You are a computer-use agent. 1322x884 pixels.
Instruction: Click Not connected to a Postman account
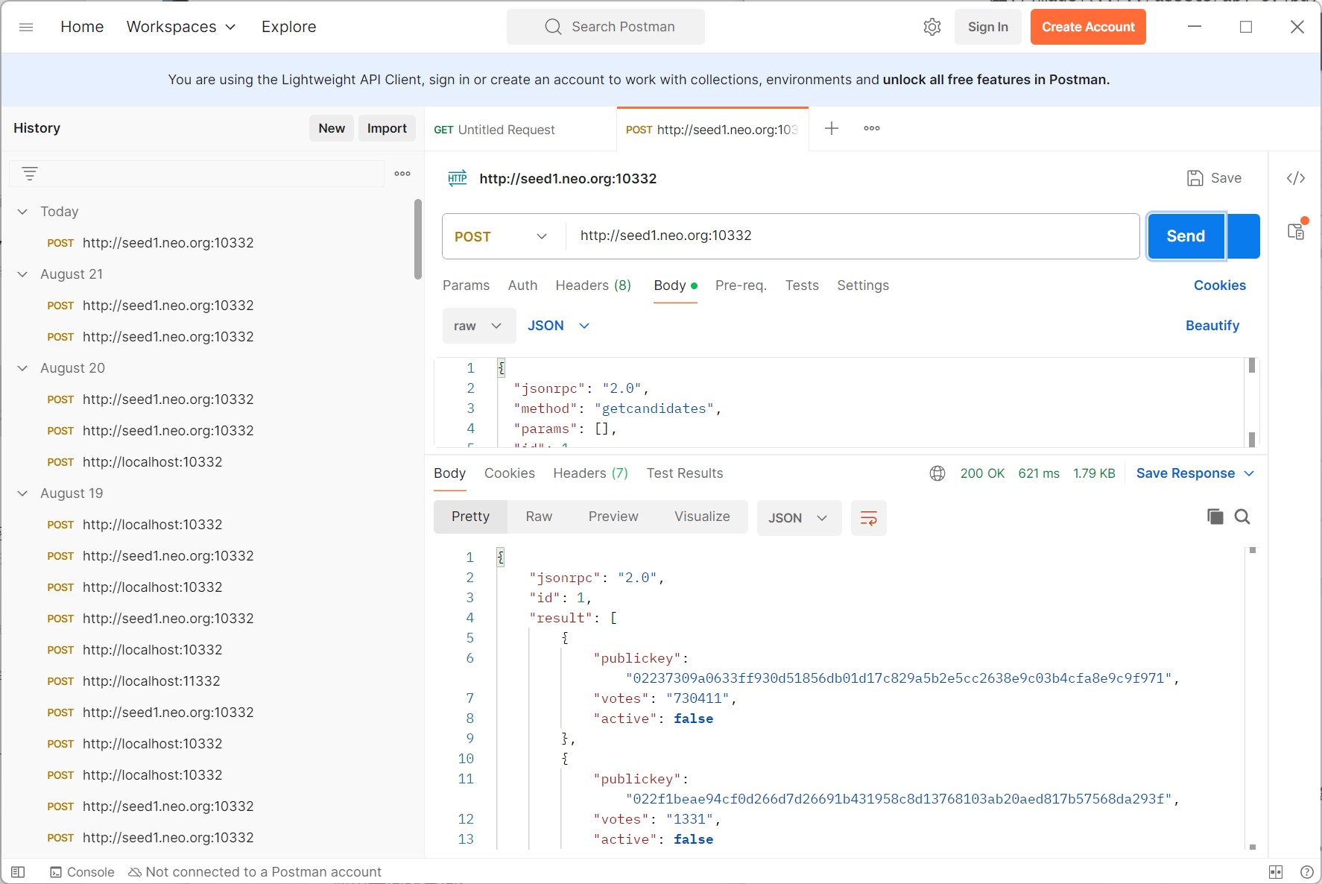[255, 872]
